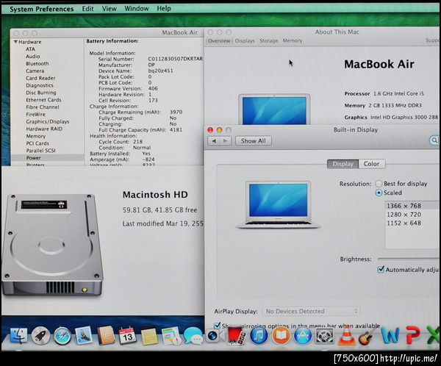Open Notes yellow notepad in Dock
Screen dimensions: 441x366
149,336
